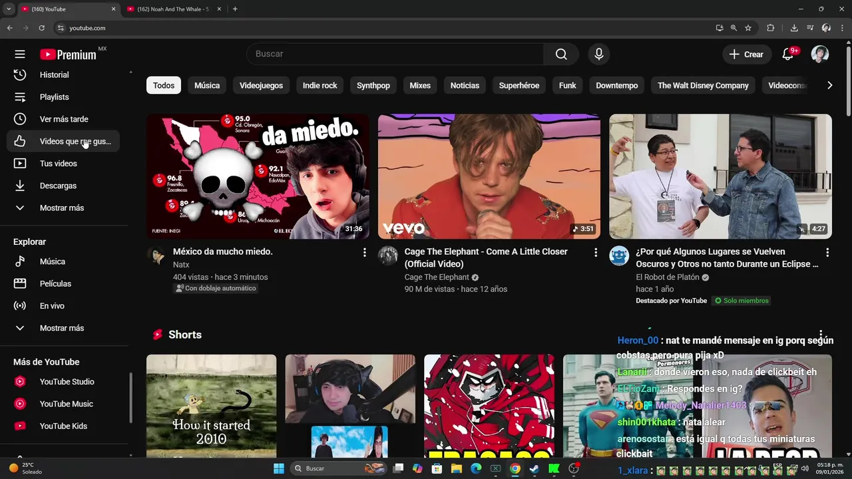Open Chrome three-dot menu

842,28
